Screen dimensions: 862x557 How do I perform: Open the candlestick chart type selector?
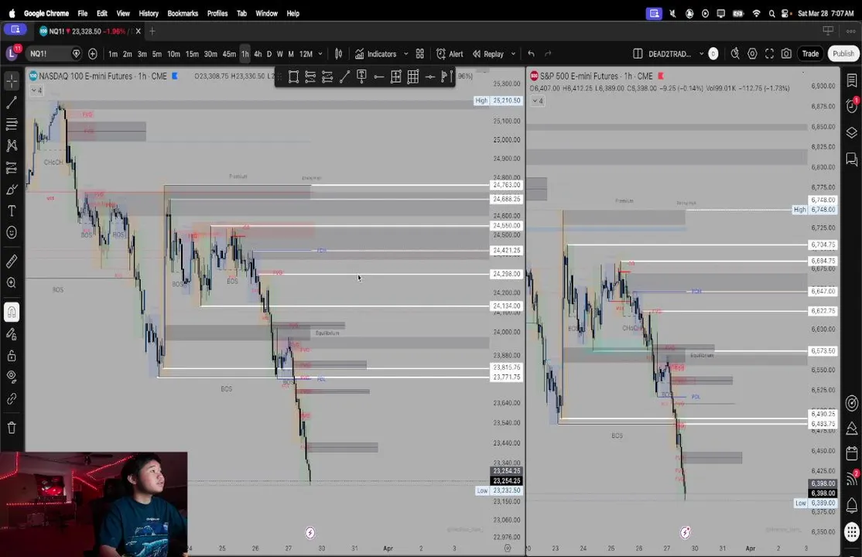[x=339, y=53]
